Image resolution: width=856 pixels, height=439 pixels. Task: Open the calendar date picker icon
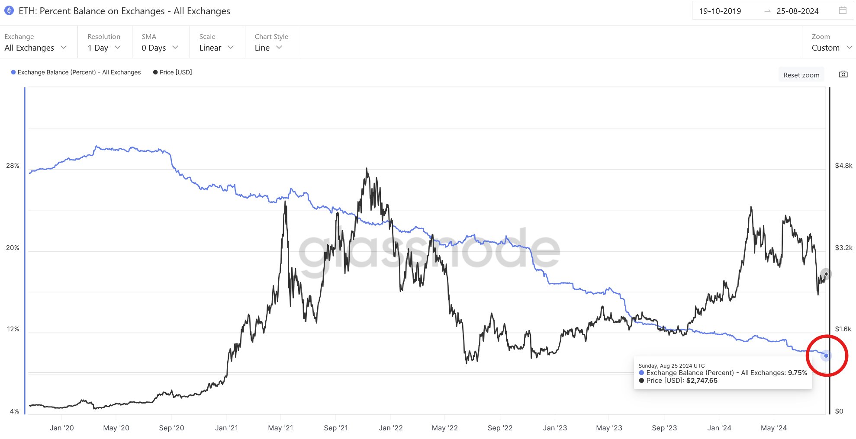[x=843, y=11]
